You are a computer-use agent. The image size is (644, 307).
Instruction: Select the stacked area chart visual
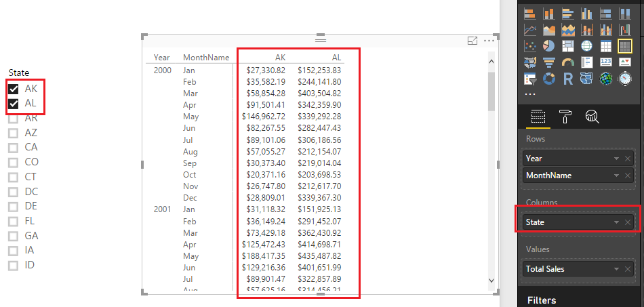(x=567, y=30)
